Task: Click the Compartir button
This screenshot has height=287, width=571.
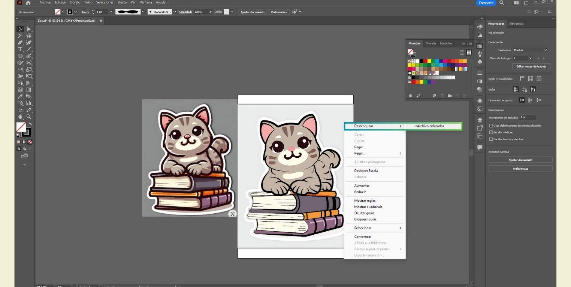Action: click(x=486, y=3)
